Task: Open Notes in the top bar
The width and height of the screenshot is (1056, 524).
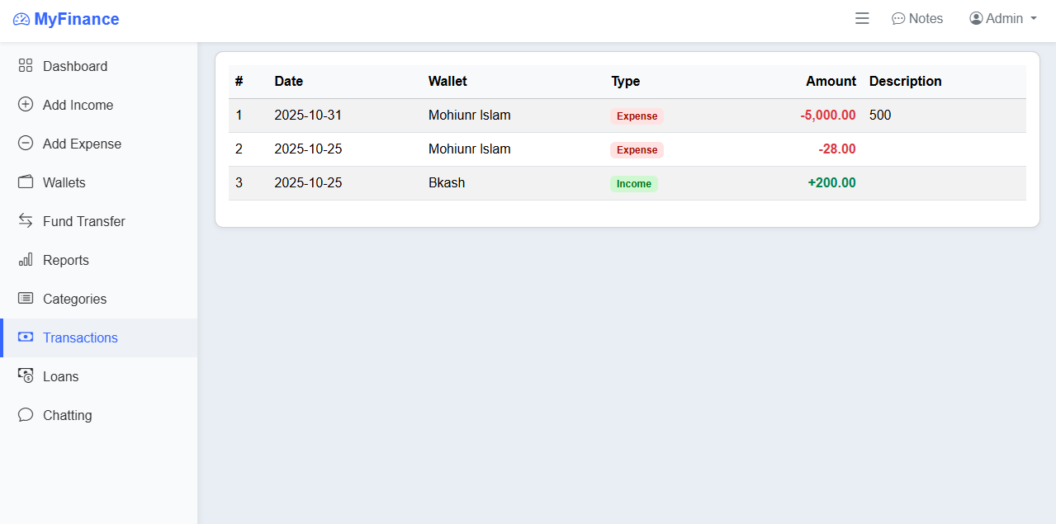Action: (x=917, y=18)
